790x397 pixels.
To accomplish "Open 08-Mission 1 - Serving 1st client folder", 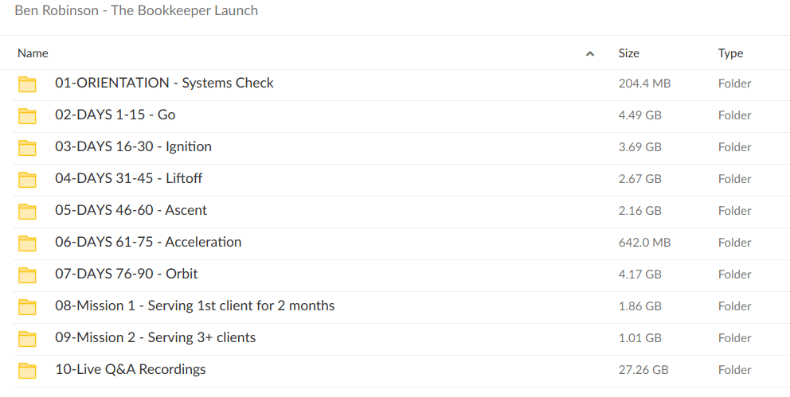I will (194, 306).
